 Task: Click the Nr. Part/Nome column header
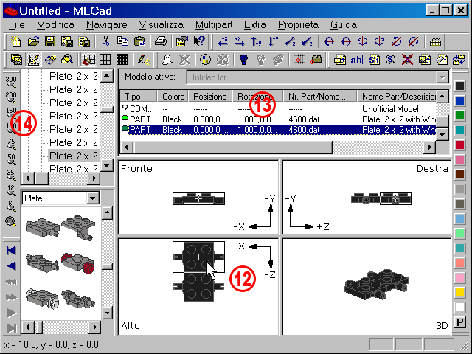pyautogui.click(x=319, y=97)
